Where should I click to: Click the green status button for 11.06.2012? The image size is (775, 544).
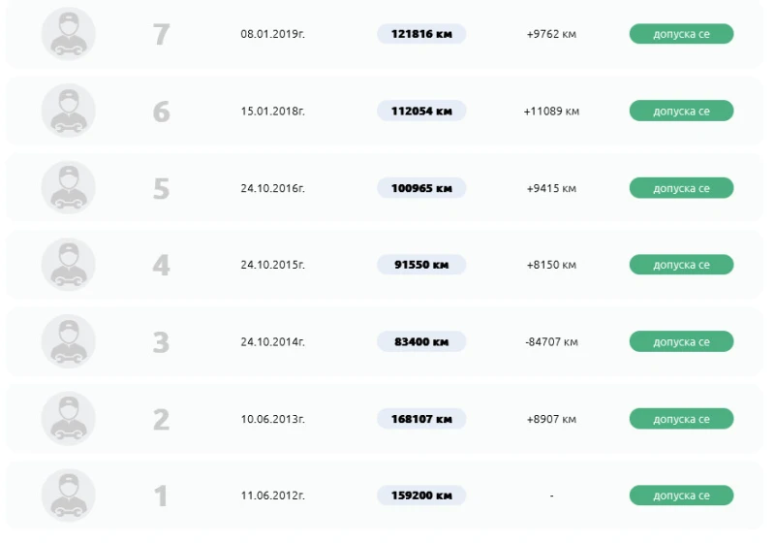pyautogui.click(x=681, y=496)
